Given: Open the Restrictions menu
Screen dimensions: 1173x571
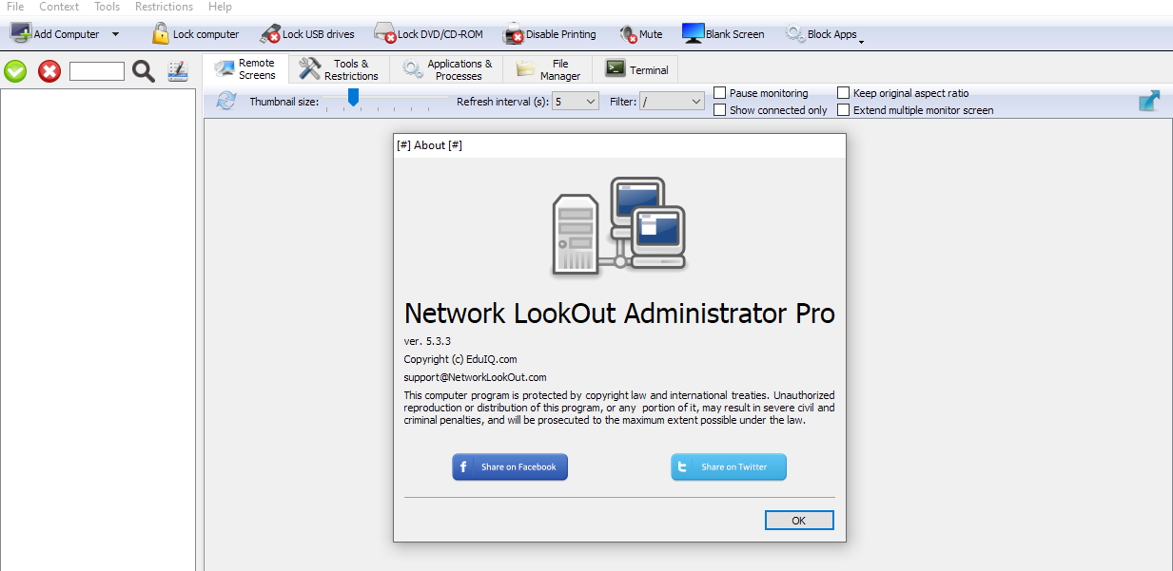Looking at the screenshot, I should coord(164,7).
